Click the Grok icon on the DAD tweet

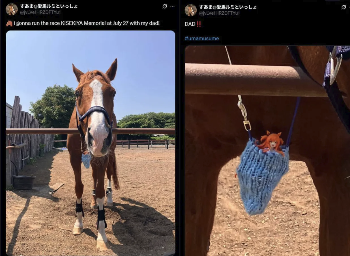point(344,7)
